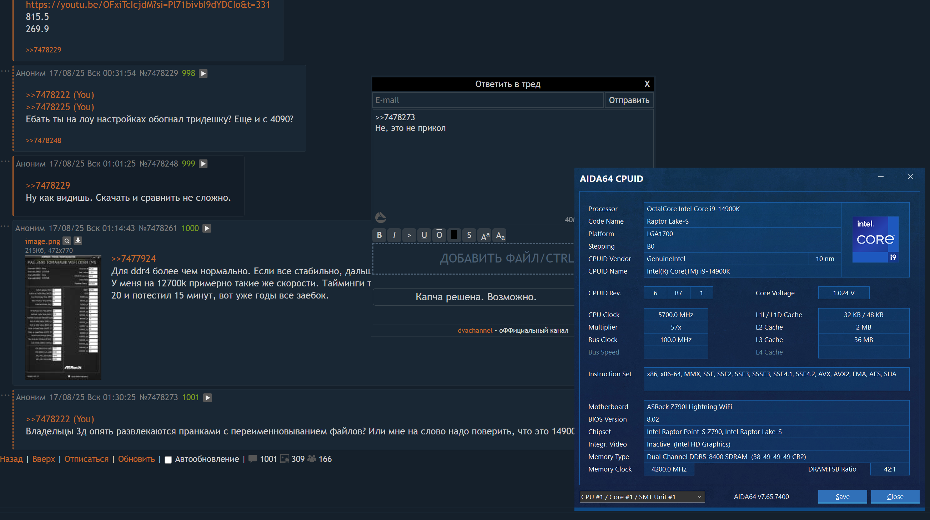The image size is (930, 520).
Task: Click the play icon on post №7478261
Action: [207, 229]
